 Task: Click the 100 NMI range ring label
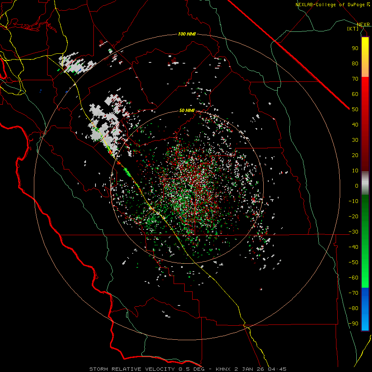tap(187, 34)
